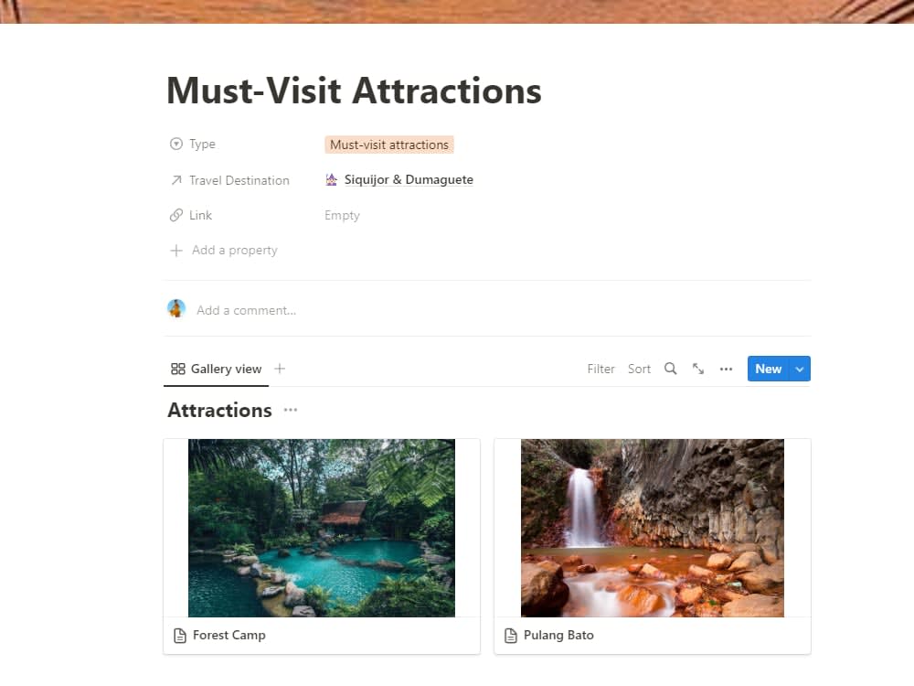Open database as full page arrows icon

[698, 369]
